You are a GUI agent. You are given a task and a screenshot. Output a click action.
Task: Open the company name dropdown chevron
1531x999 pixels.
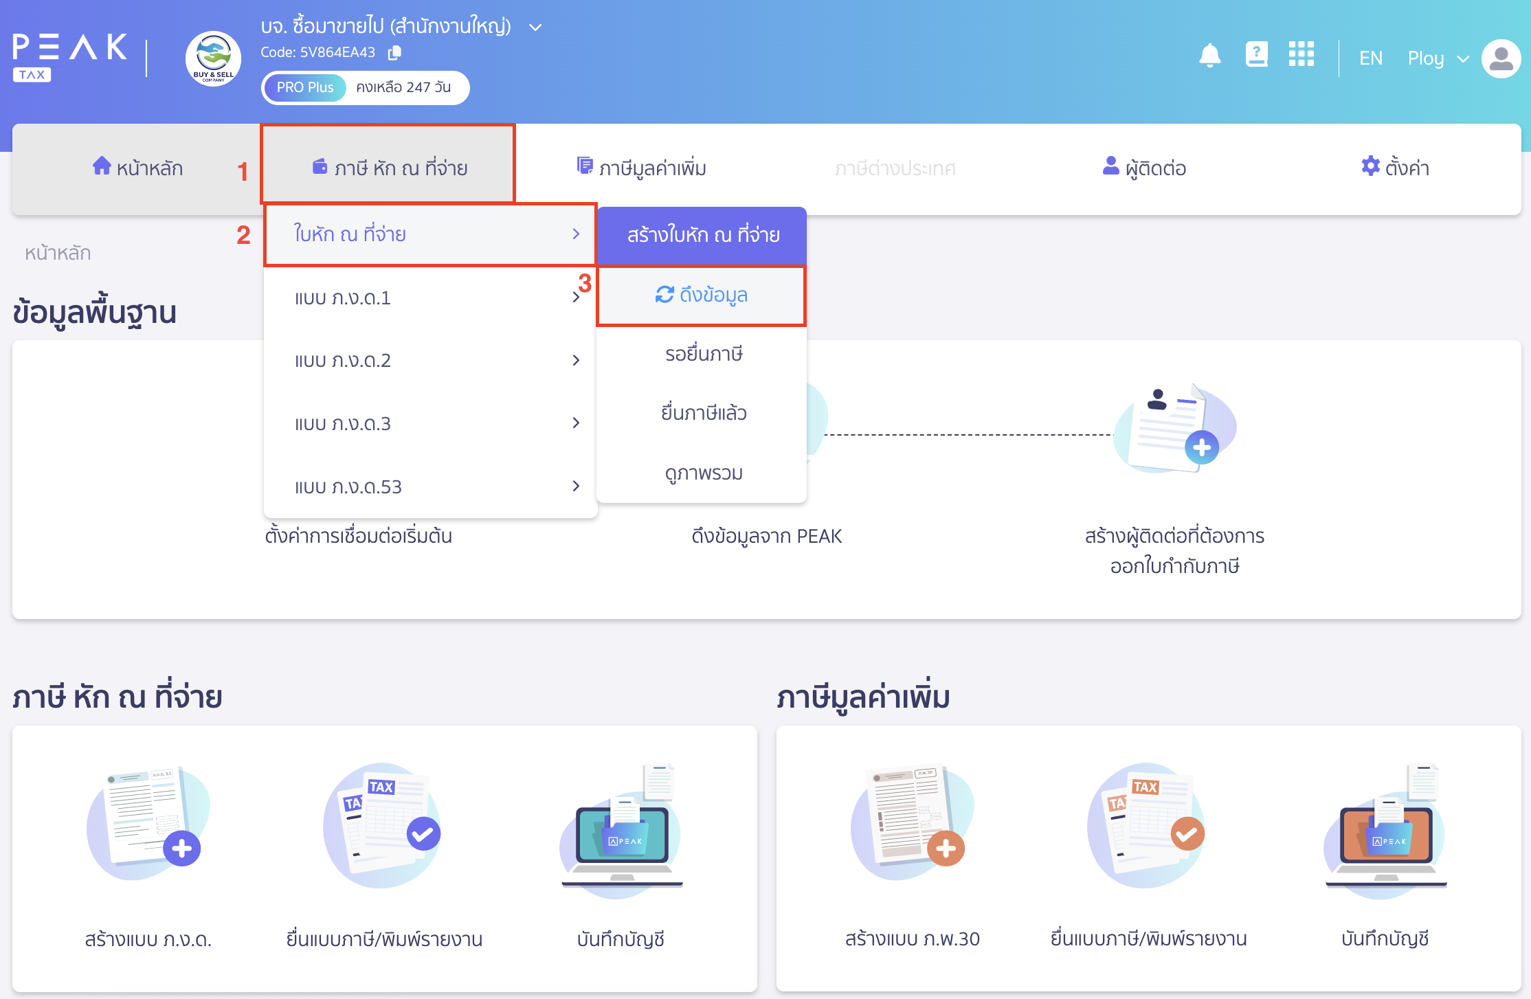point(535,27)
